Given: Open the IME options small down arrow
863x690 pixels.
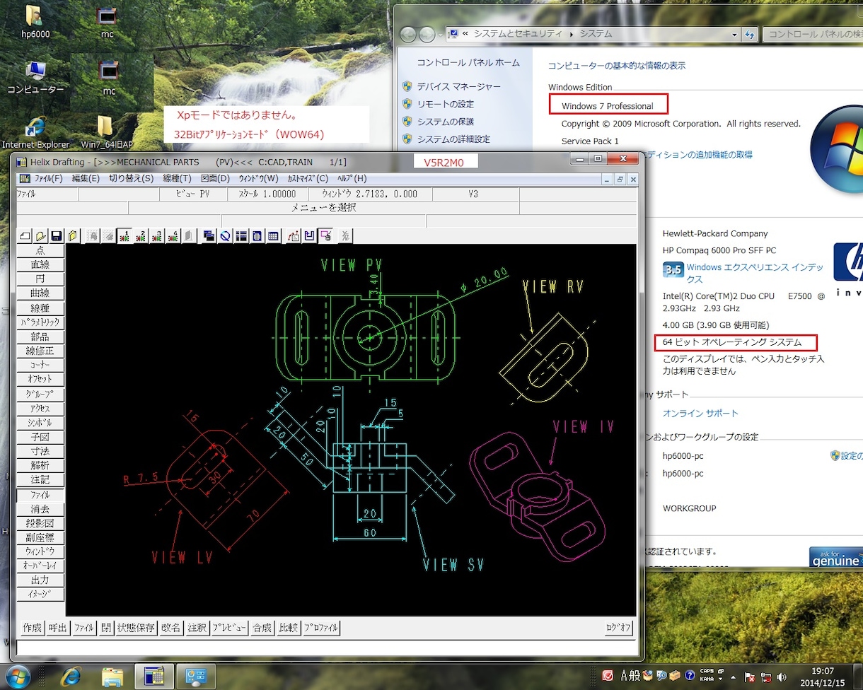Looking at the screenshot, I should (721, 678).
